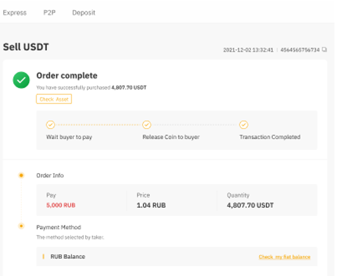Click the RUB Balance payment method row
Viewport: 337px width, 276px height.
(68, 257)
